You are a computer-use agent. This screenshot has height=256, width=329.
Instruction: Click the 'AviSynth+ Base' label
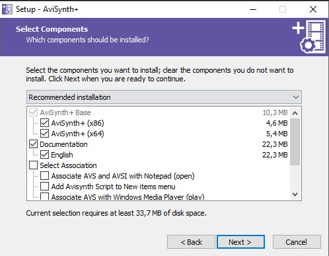click(x=65, y=112)
